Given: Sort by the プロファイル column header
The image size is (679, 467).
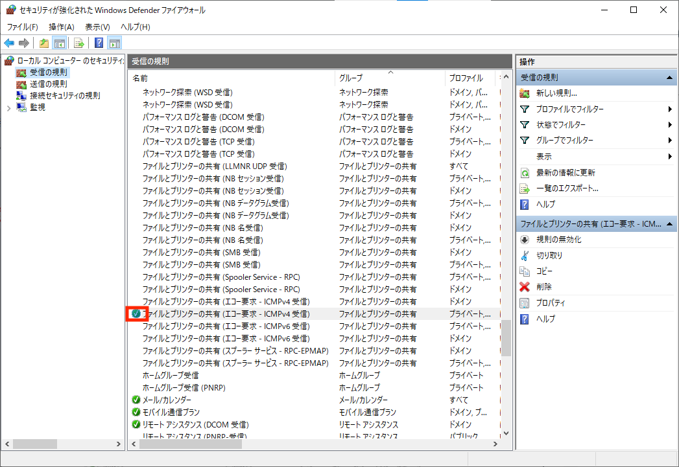Looking at the screenshot, I should pyautogui.click(x=470, y=78).
